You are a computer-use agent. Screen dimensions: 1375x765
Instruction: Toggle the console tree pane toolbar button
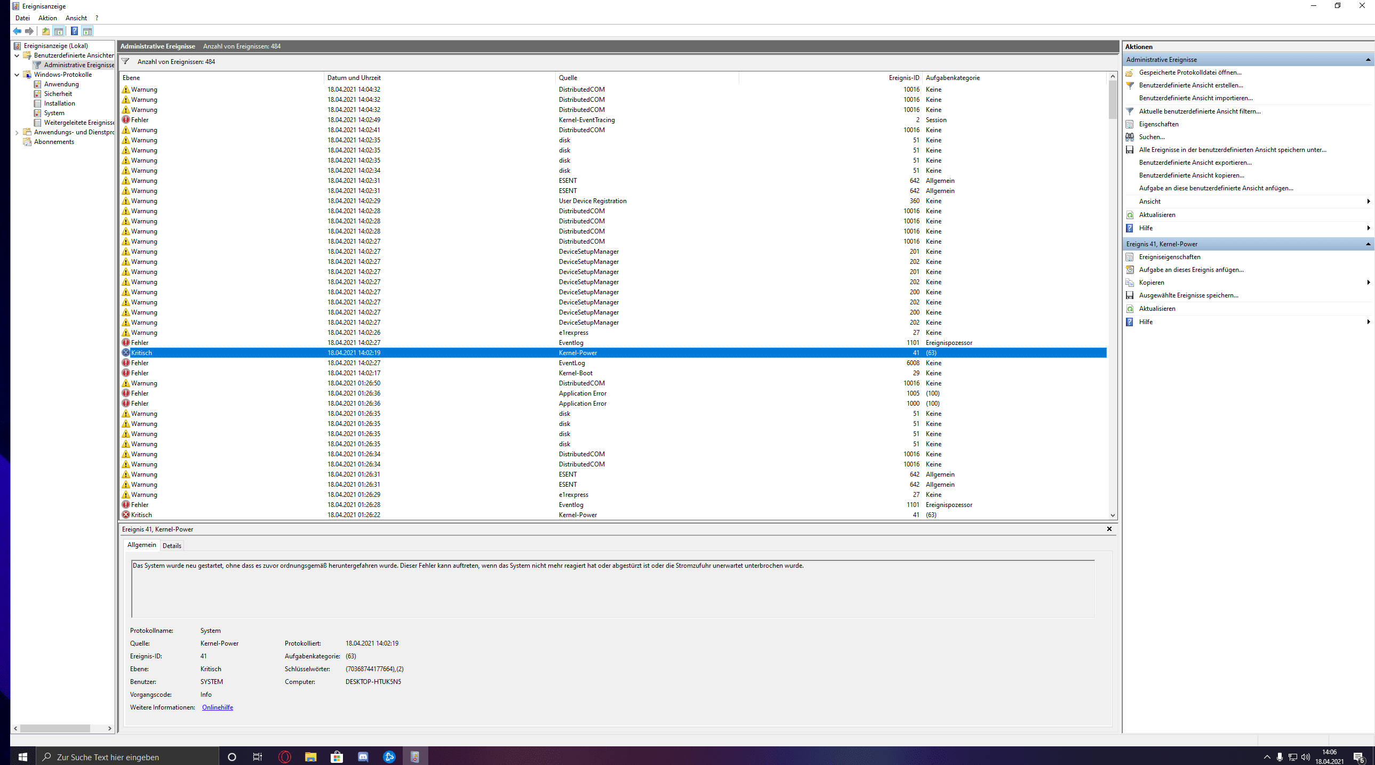(59, 31)
